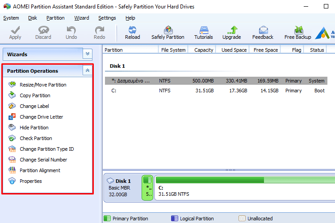The height and width of the screenshot is (223, 335).
Task: Click the Change Partition Type ID icon
Action: click(x=12, y=149)
